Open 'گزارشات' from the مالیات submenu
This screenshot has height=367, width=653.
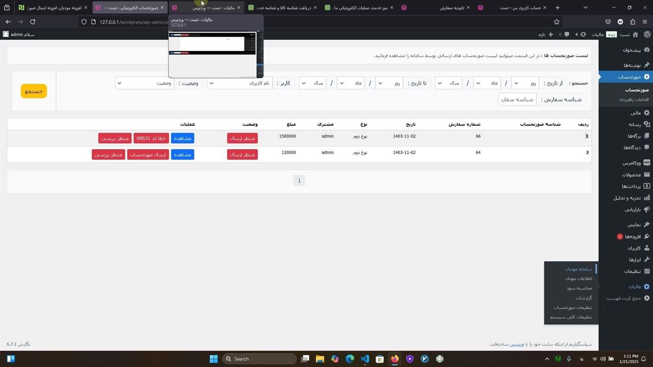(584, 298)
